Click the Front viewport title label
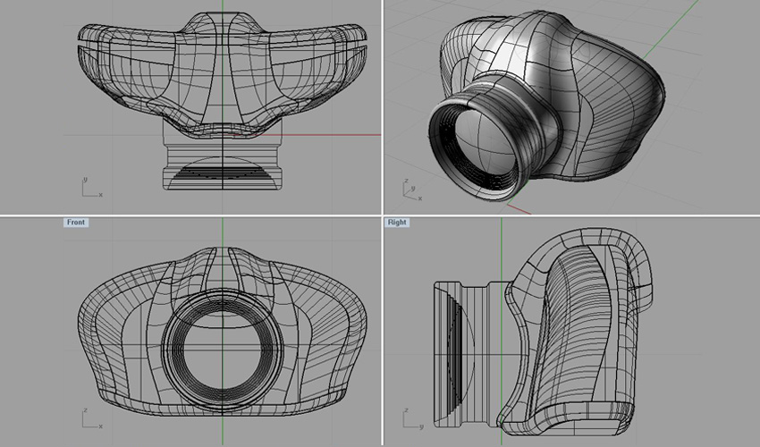 click(76, 222)
